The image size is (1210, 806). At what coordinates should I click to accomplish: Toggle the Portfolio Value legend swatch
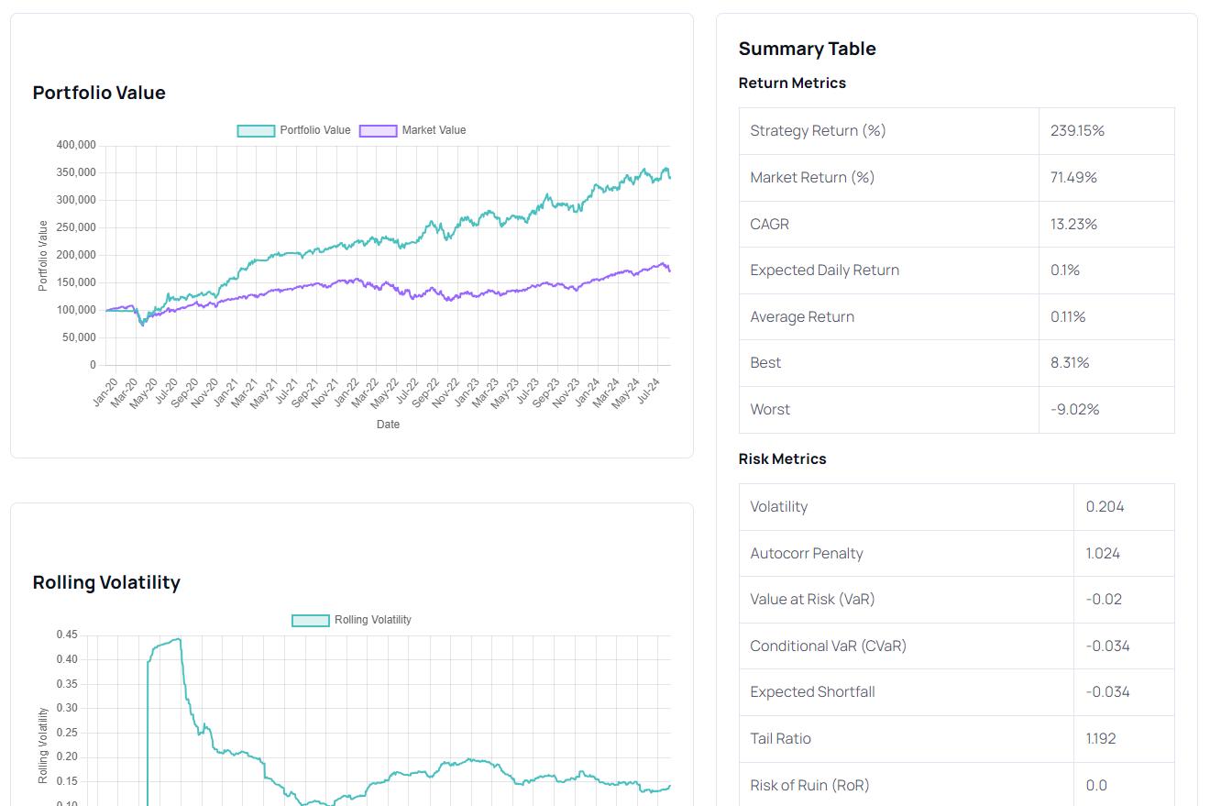256,130
